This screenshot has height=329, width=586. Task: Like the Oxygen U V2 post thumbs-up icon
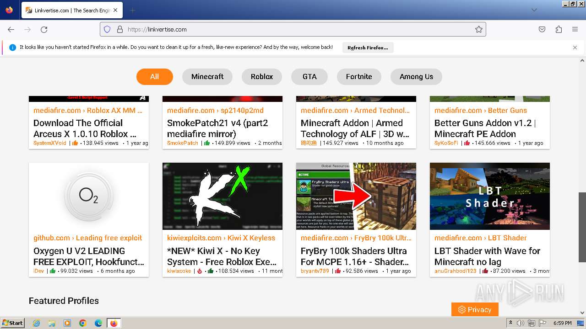53,271
